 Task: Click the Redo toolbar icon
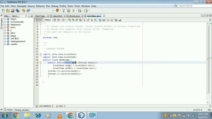tap(28, 11)
